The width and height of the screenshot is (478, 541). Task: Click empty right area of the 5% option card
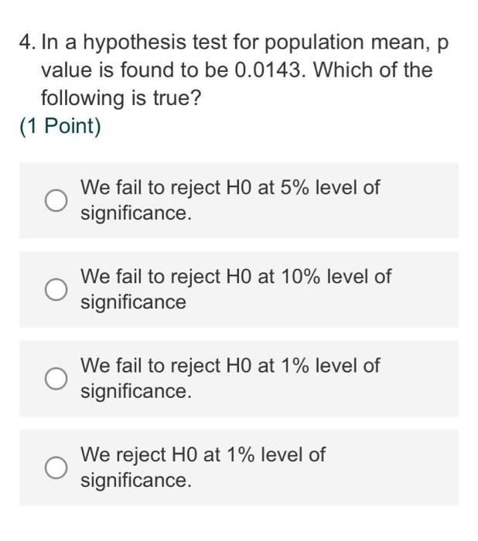coord(422,200)
